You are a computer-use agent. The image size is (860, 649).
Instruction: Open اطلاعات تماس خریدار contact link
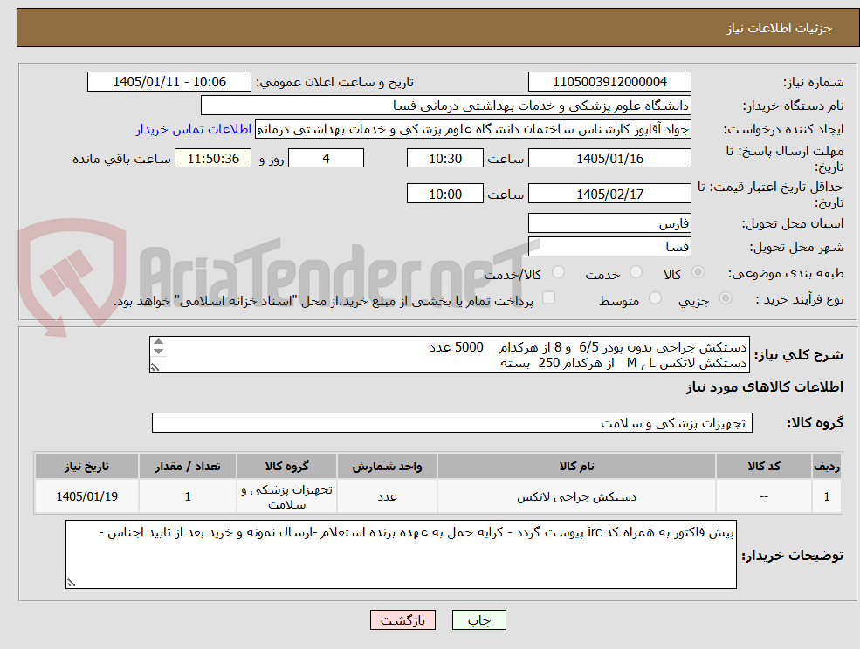194,129
